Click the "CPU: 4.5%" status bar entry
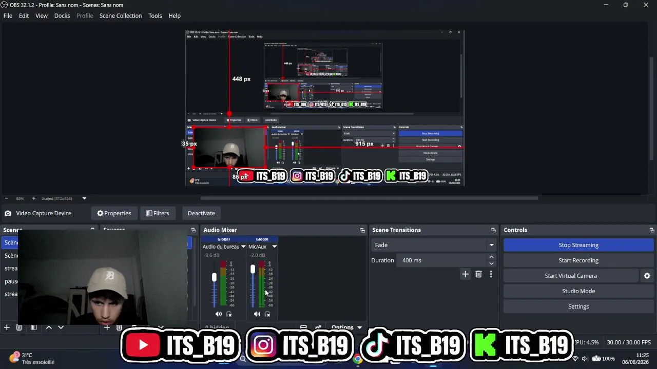Viewport: 657px width, 369px height. pyautogui.click(x=585, y=342)
